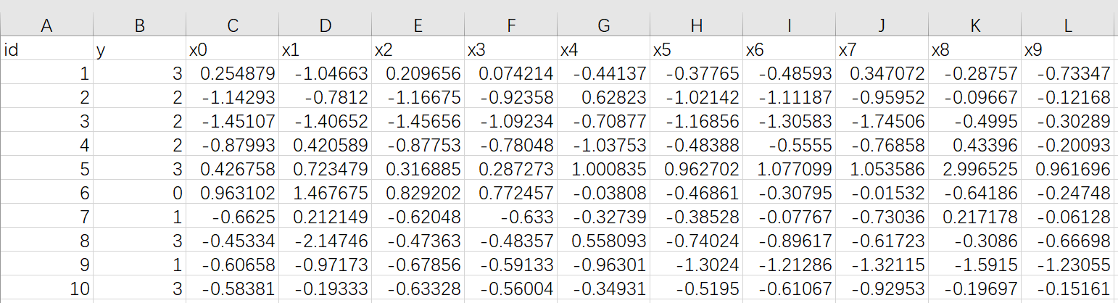Select column A header
Image resolution: width=1118 pixels, height=303 pixels.
tap(46, 26)
